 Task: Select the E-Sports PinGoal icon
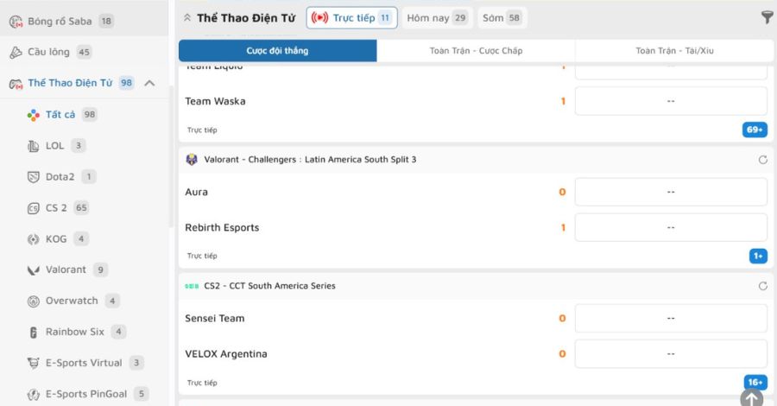coord(33,394)
